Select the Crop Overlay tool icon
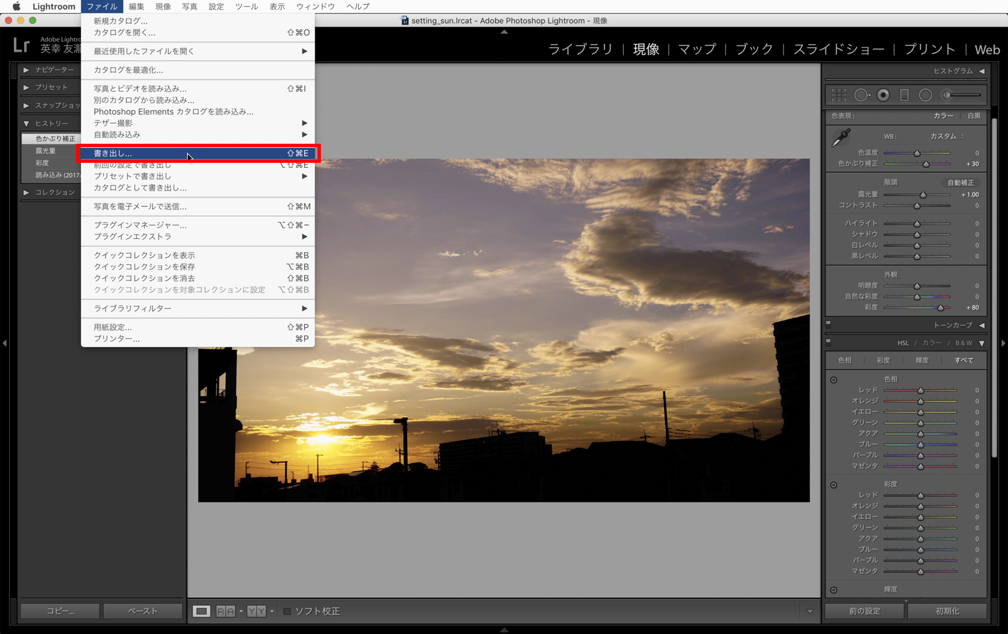 (839, 95)
